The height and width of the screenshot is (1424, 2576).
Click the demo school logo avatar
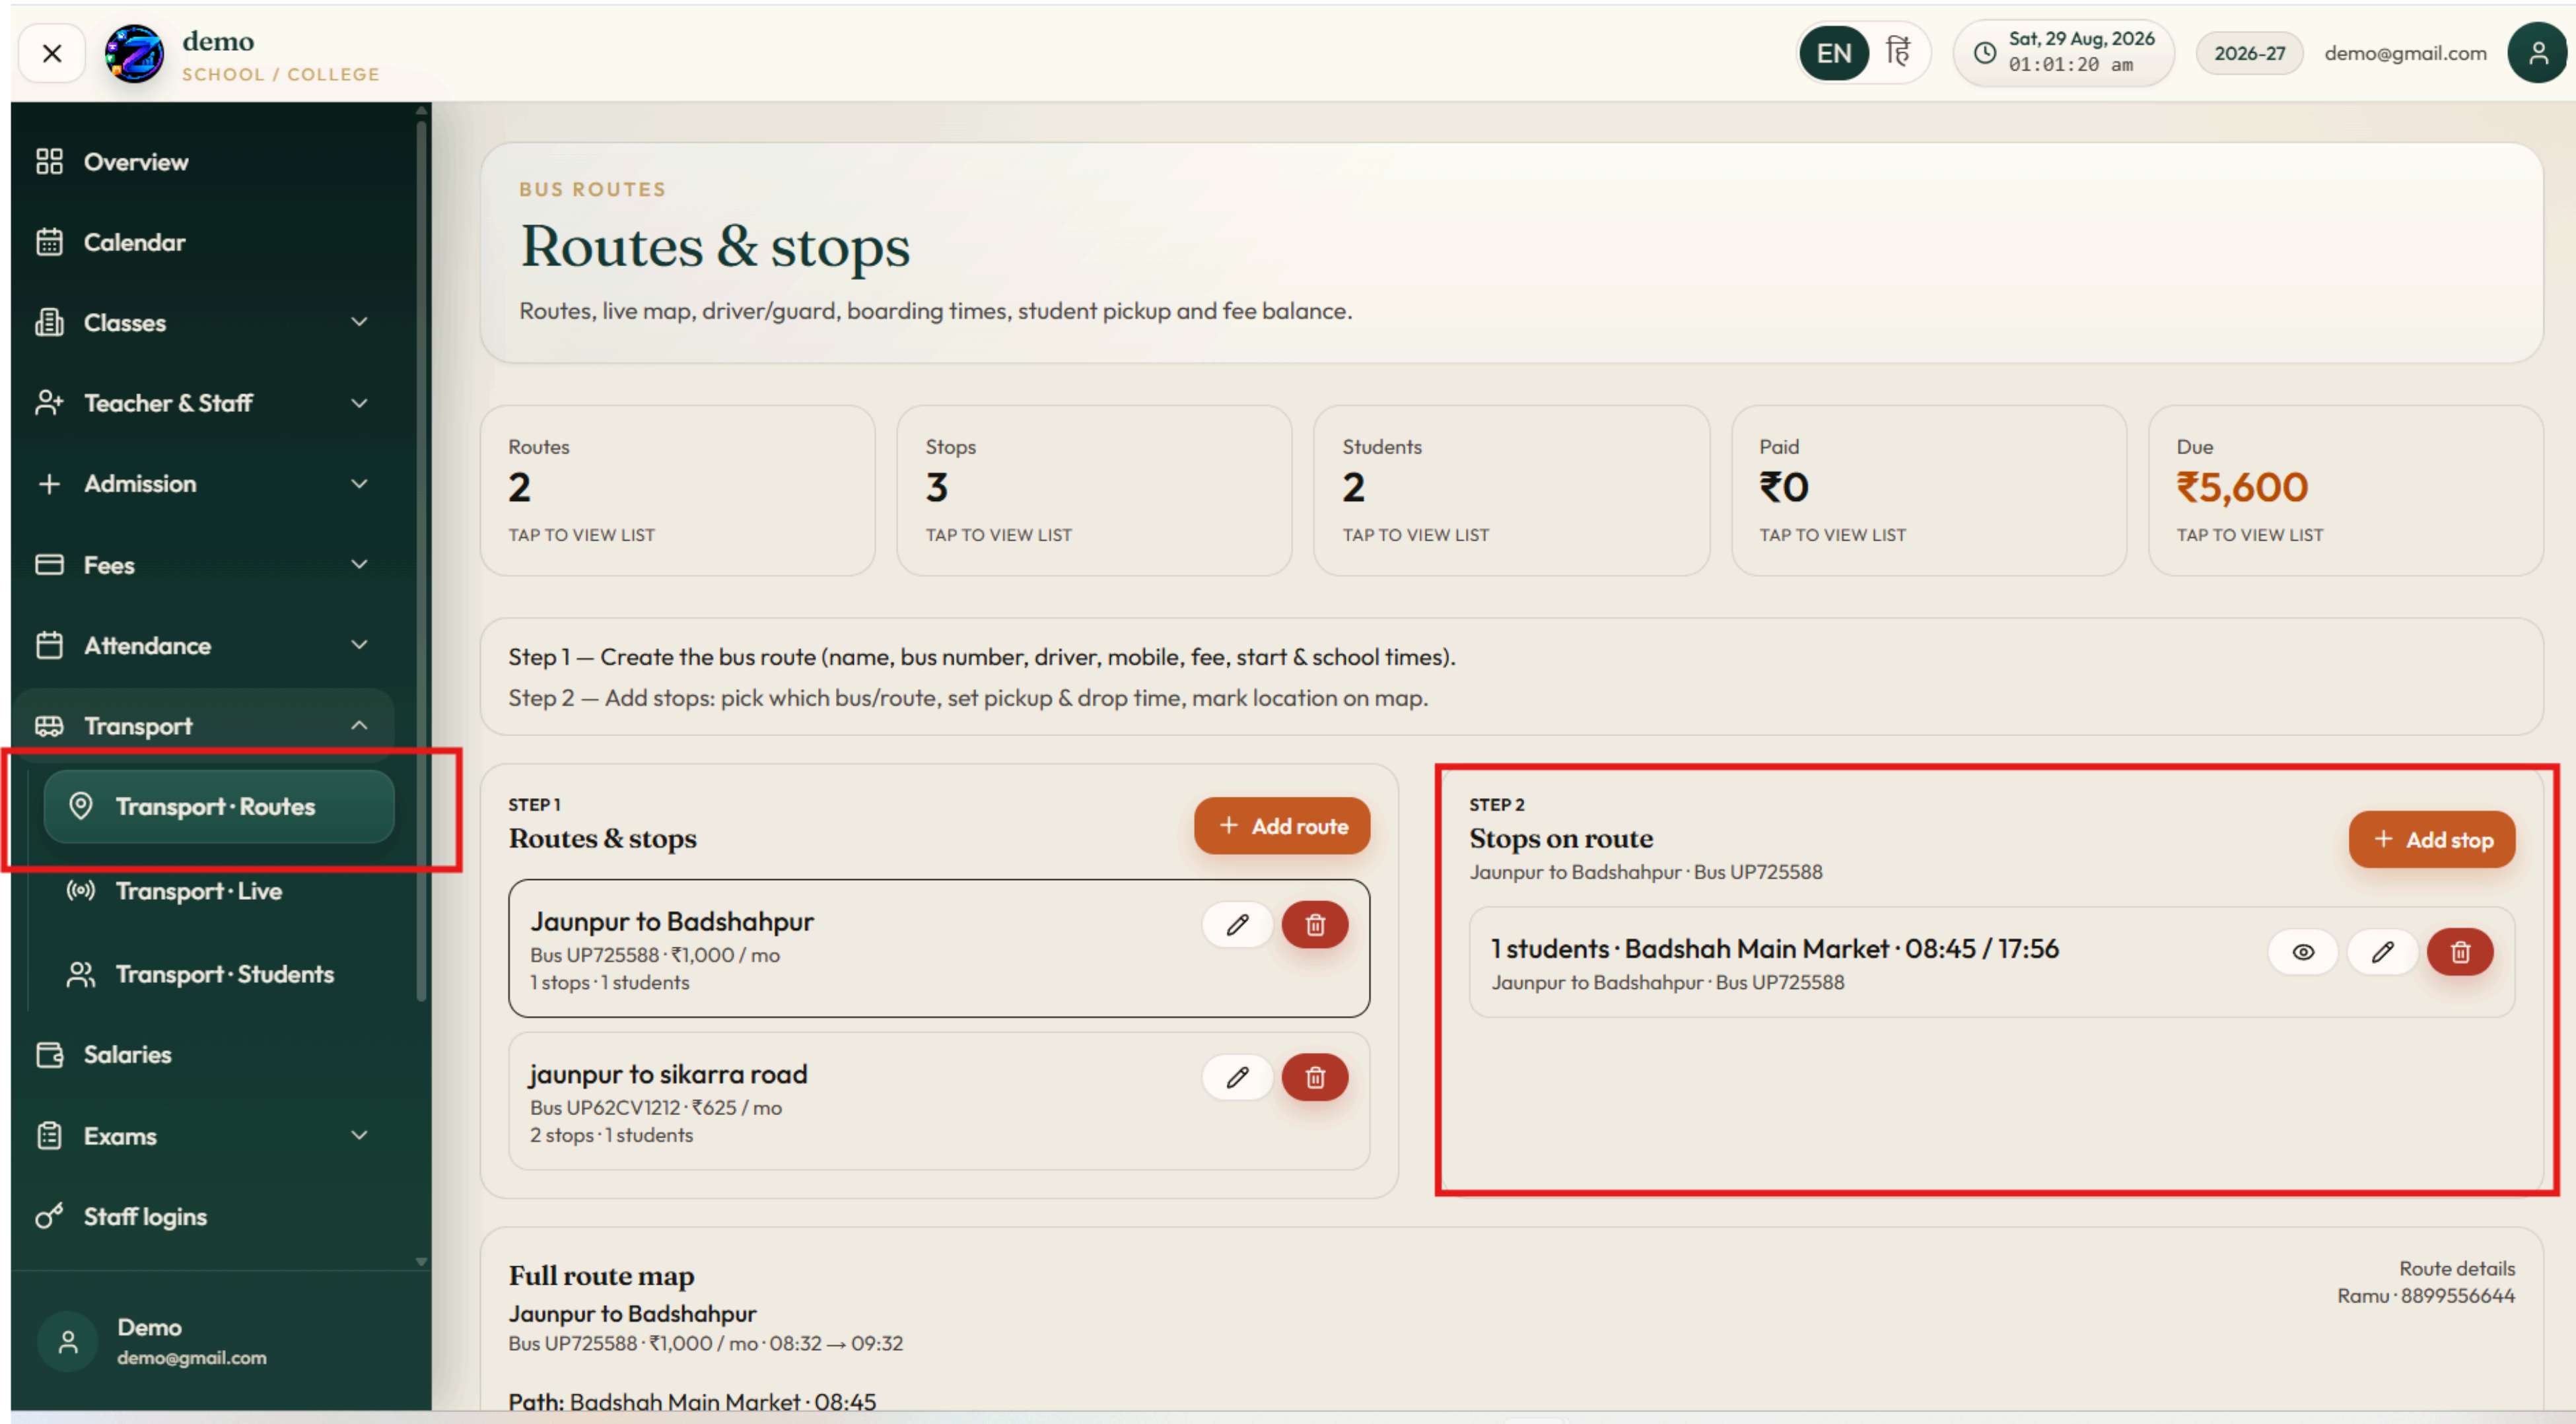(134, 54)
